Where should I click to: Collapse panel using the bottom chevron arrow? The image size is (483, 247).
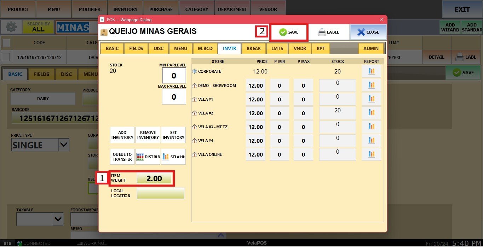[221, 235]
